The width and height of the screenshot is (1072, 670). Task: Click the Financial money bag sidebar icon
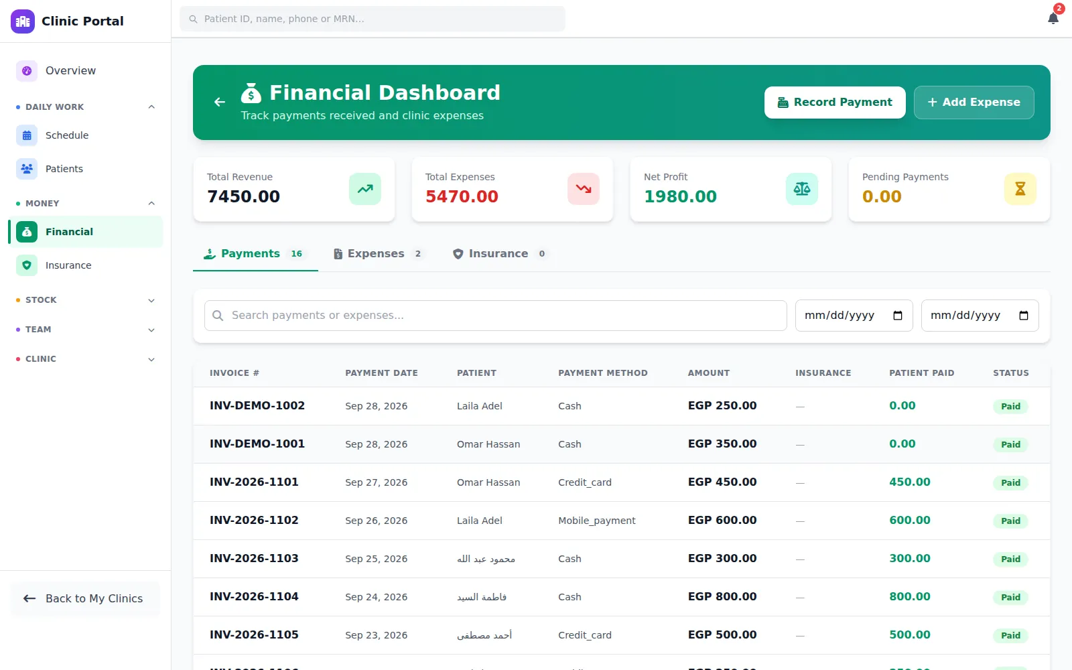coord(27,232)
